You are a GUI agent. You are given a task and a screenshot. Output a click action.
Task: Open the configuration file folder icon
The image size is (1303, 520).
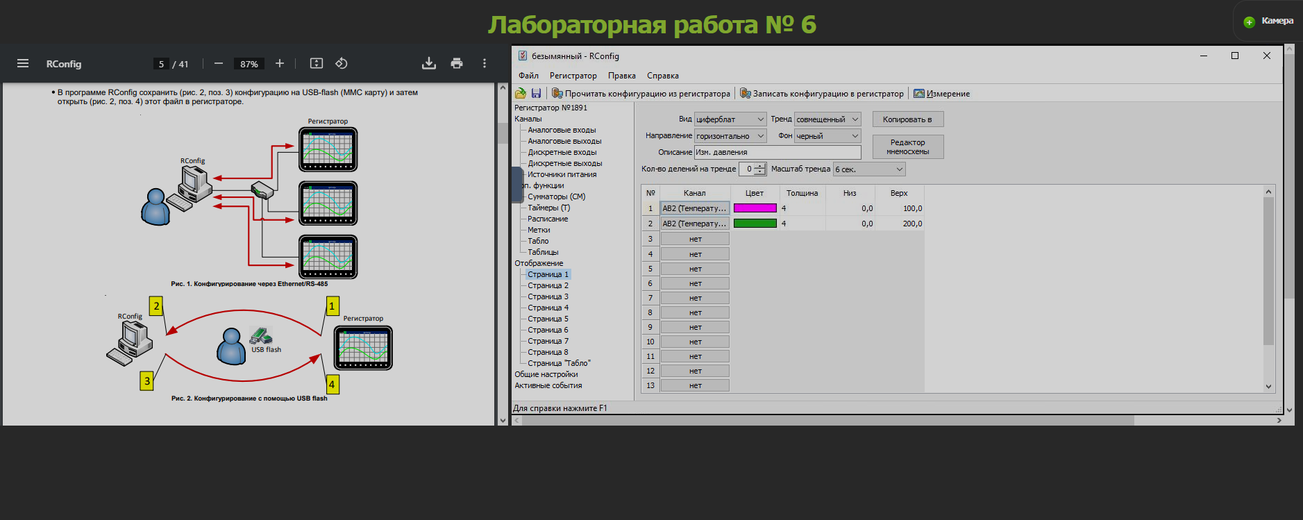click(x=521, y=93)
